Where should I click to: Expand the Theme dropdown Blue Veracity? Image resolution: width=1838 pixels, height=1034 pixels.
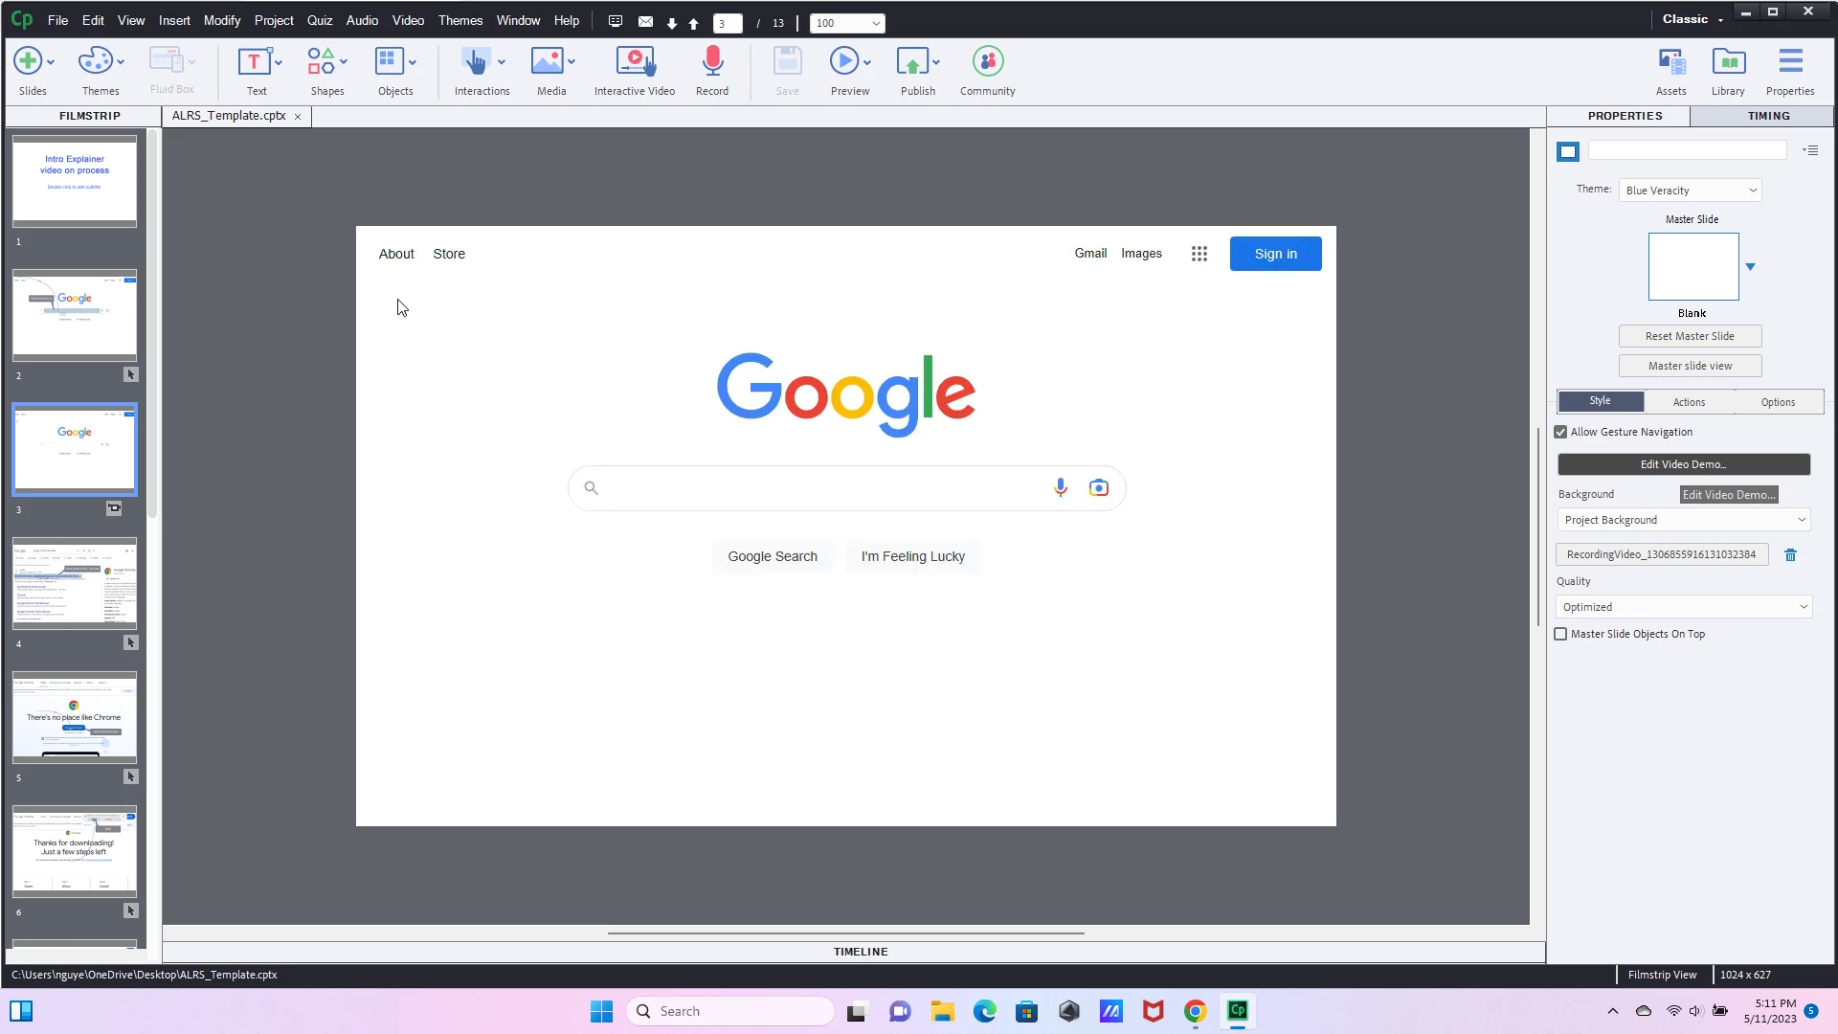coord(1690,191)
